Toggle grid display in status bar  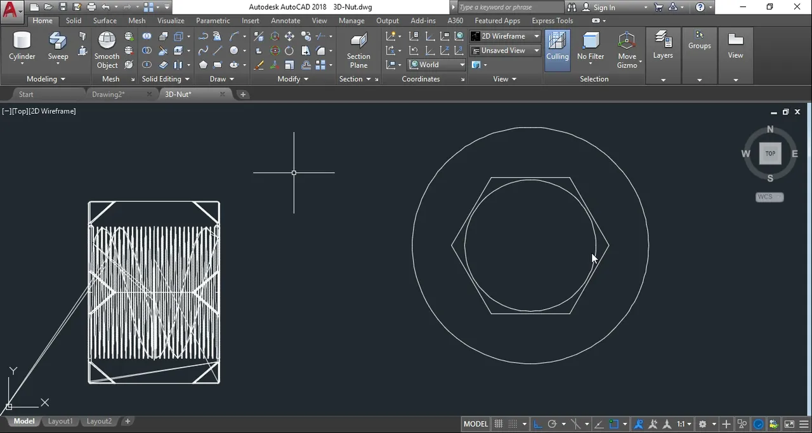point(499,424)
